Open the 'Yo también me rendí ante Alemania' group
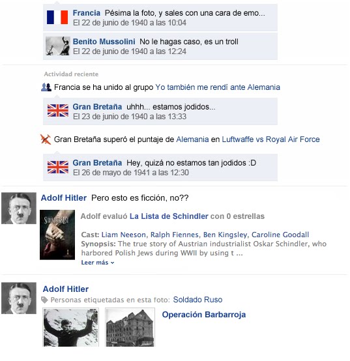Viewport: 350px width, 361px height. click(x=218, y=87)
